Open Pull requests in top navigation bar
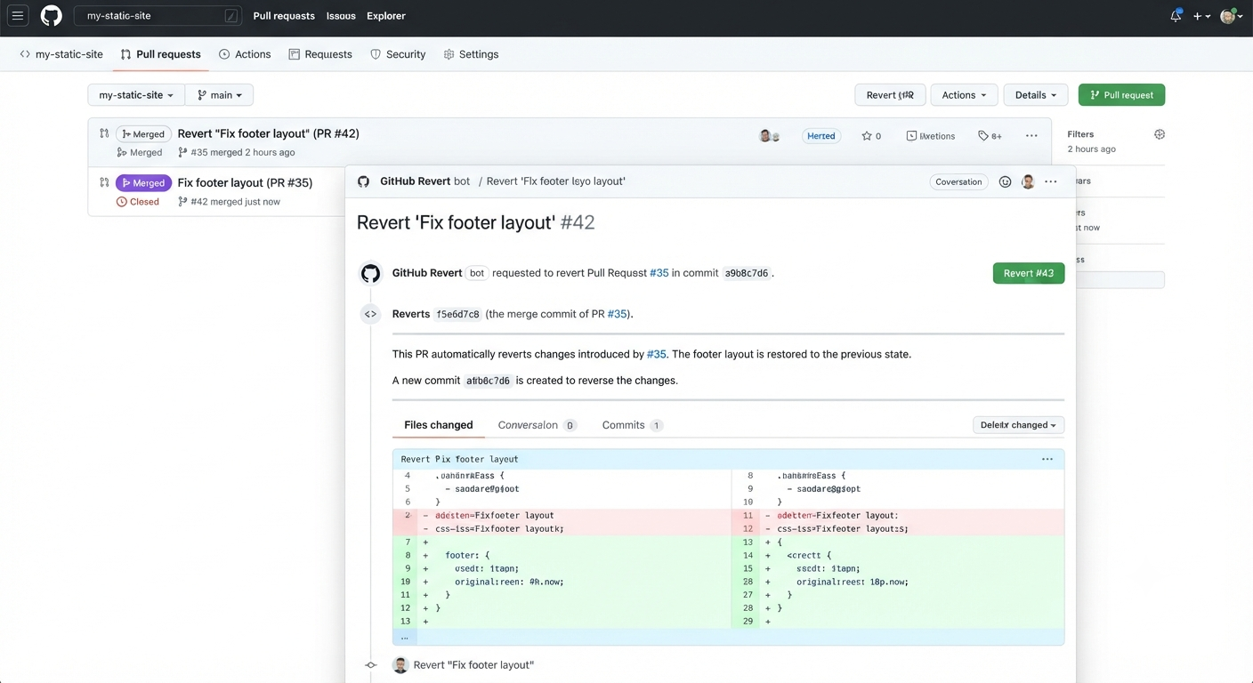1253x683 pixels. 284,16
